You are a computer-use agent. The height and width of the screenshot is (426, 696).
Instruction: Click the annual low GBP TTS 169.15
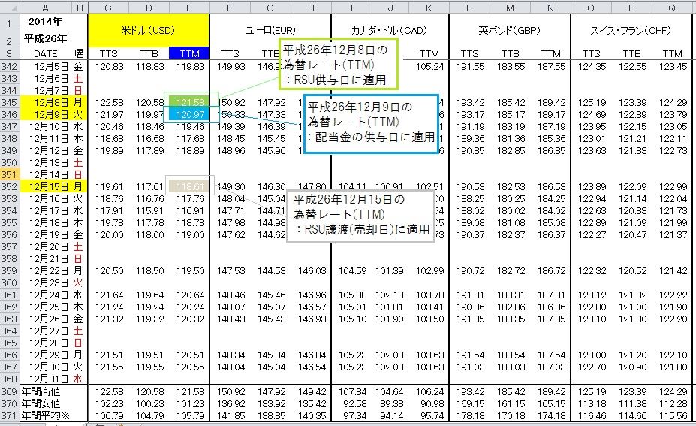click(x=470, y=403)
